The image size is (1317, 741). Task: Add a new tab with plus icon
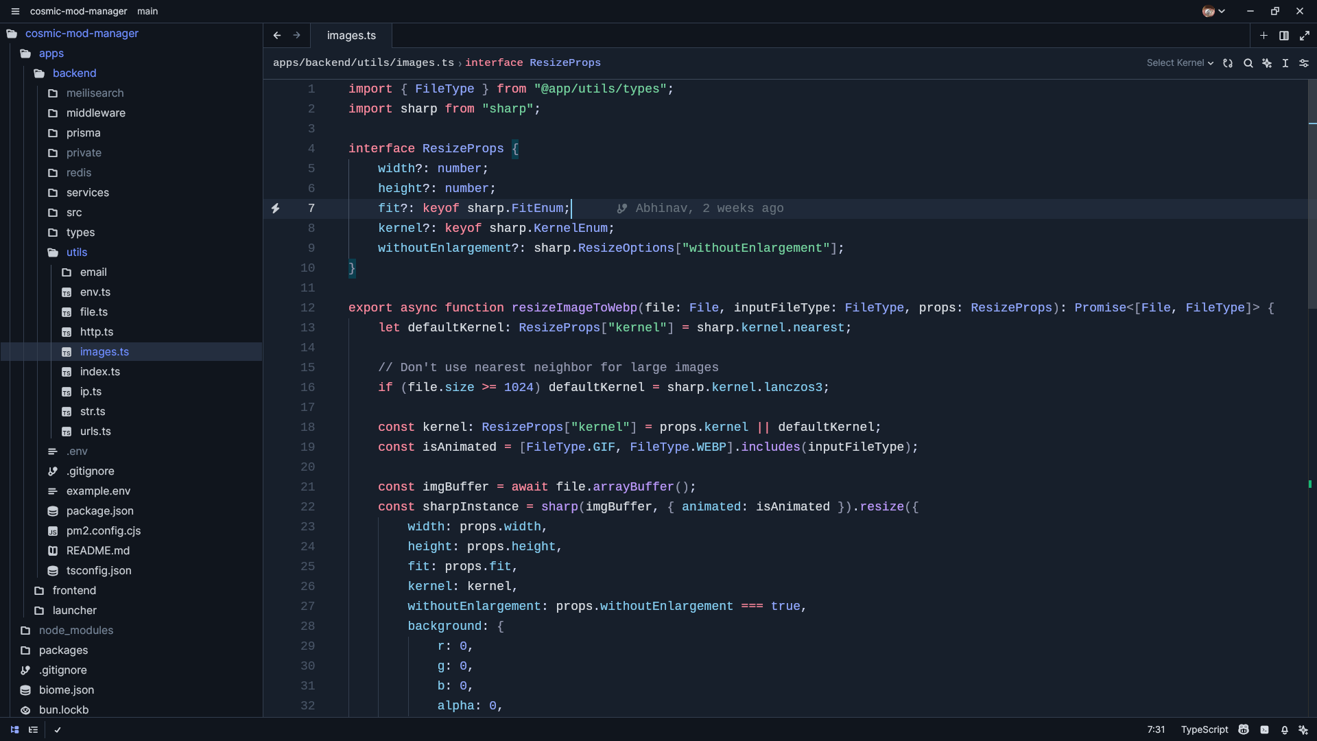(x=1263, y=35)
